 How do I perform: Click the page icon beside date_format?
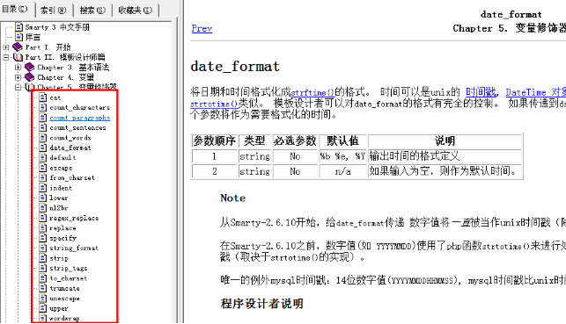pos(43,148)
